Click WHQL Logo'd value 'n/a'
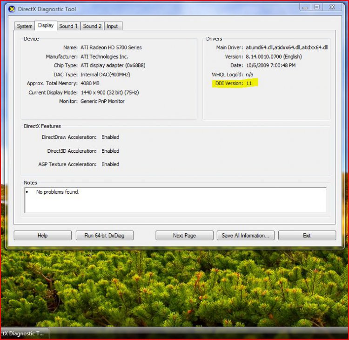Viewport: 349px width, 340px height. coord(249,75)
